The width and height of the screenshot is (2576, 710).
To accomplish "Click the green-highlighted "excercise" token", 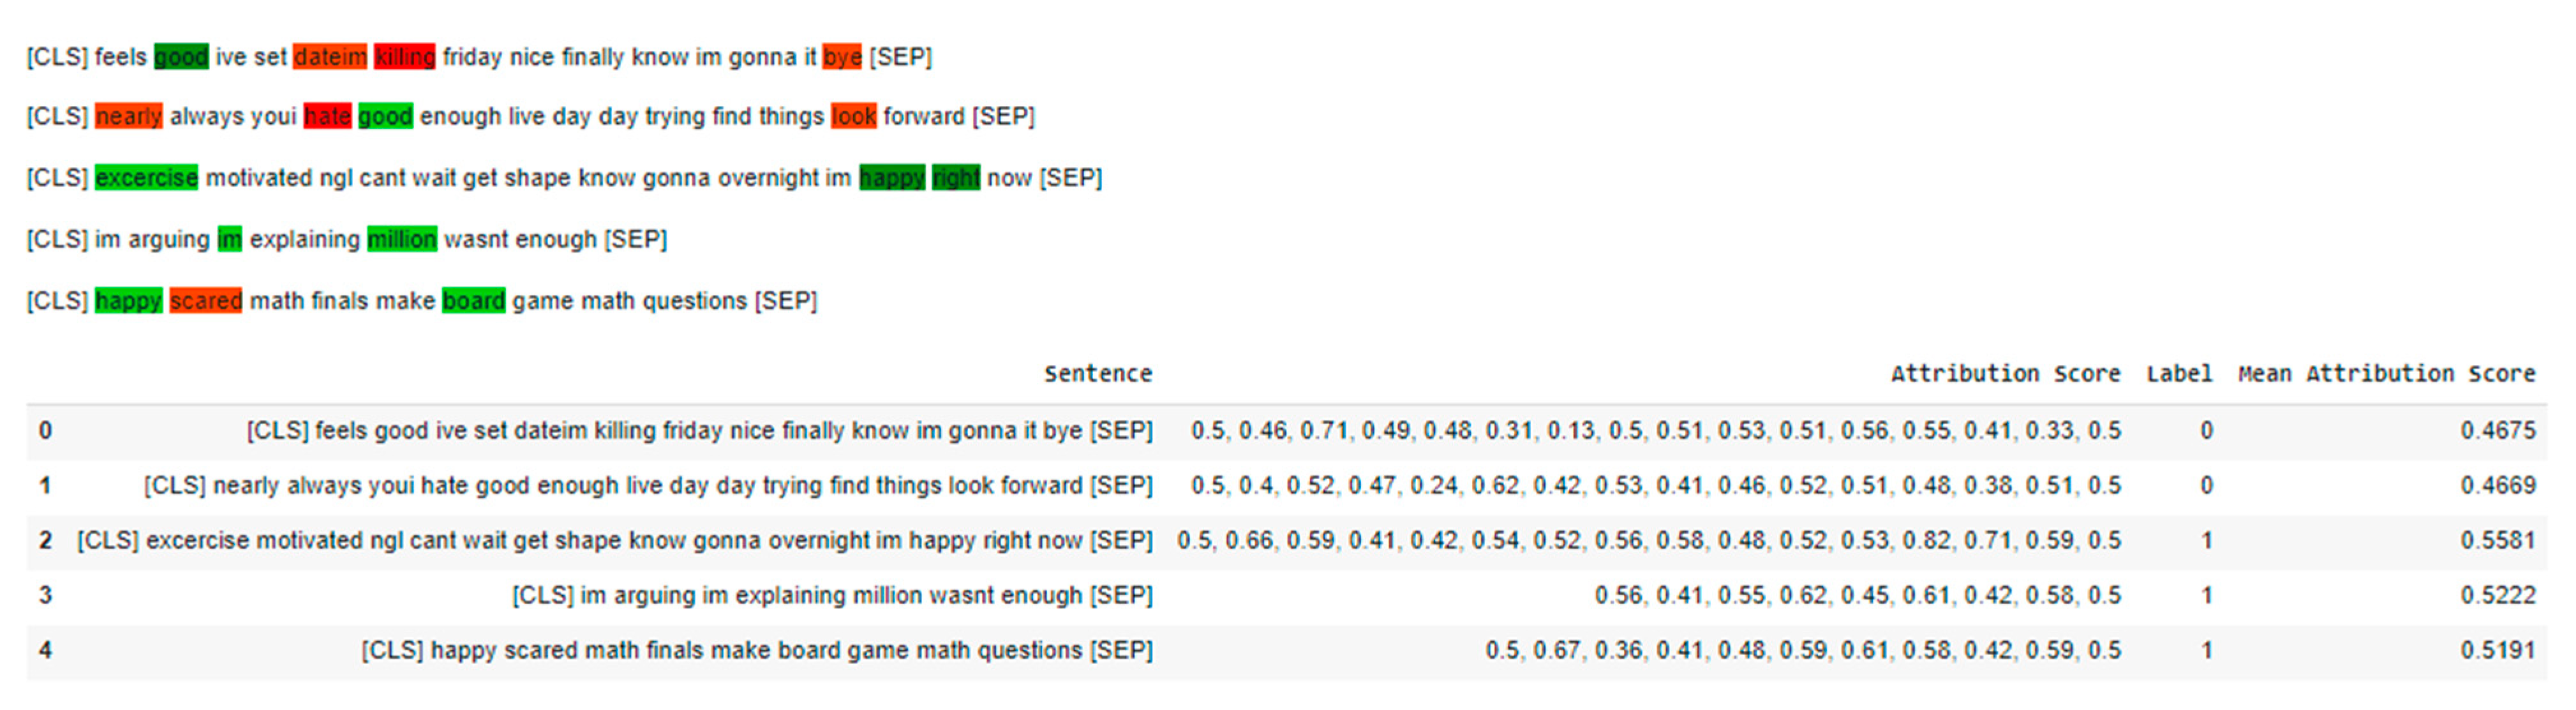I will [146, 178].
